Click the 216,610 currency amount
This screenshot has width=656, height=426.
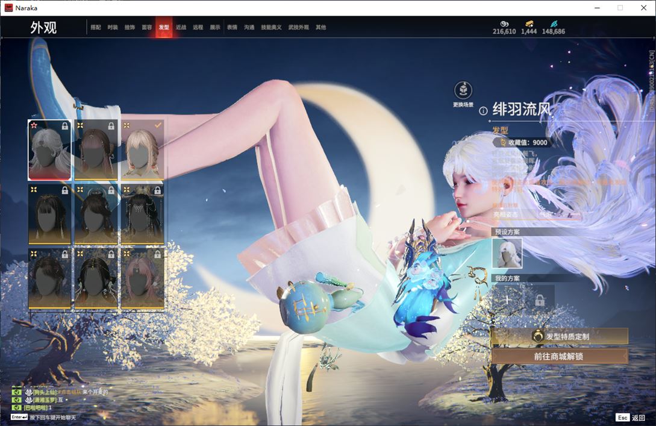tap(504, 31)
